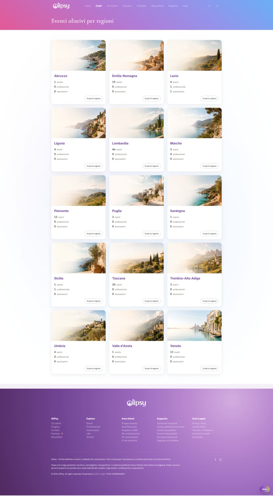Select Eventi in the navigation bar
Screen dimensions: 273x496
click(x=99, y=6)
